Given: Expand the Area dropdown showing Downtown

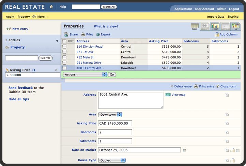Looking at the screenshot, I should point(110,115).
